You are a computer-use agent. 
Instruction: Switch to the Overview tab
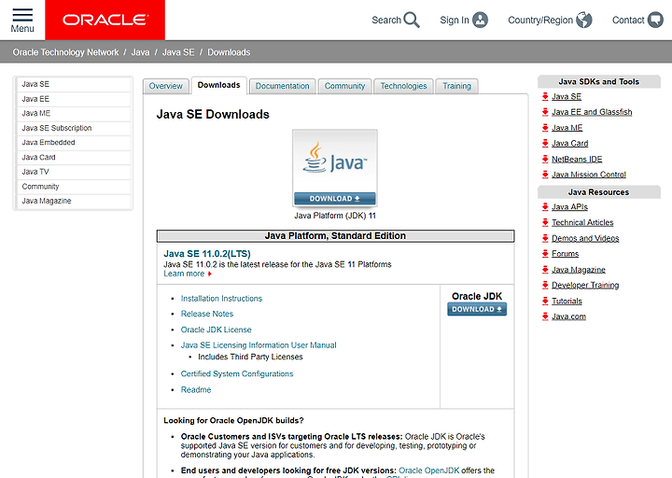[x=165, y=86]
